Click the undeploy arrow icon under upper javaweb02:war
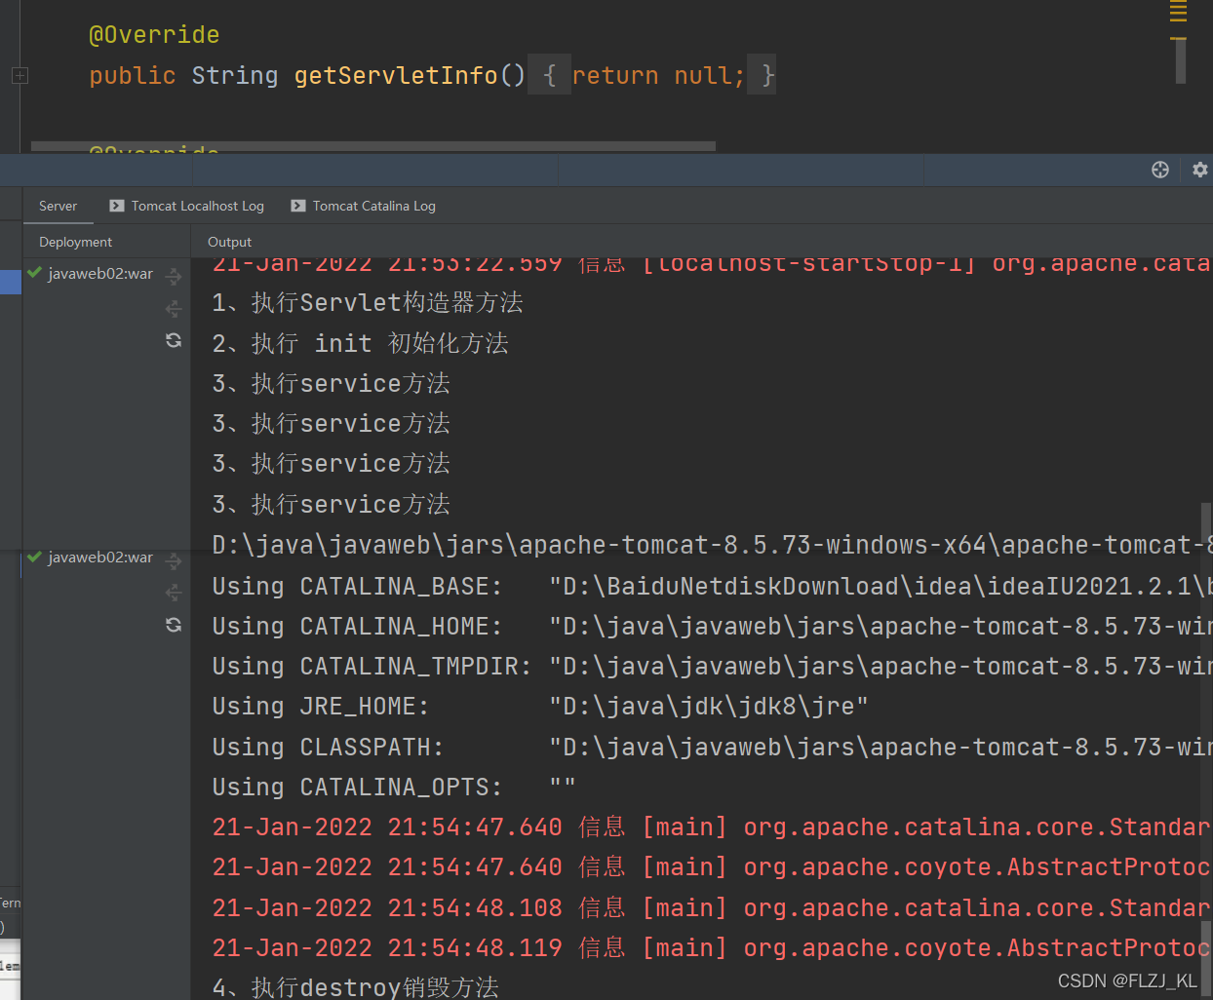This screenshot has width=1213, height=1000. point(174,309)
